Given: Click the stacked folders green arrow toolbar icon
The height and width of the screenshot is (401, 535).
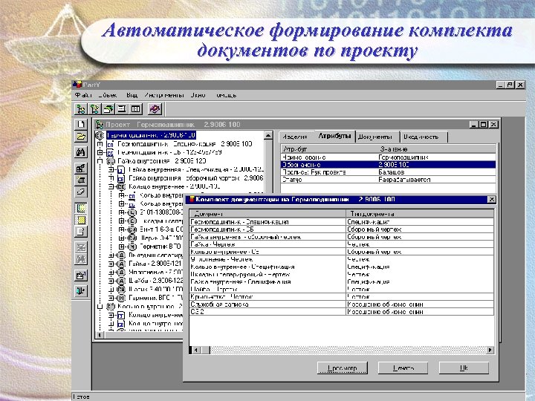Looking at the screenshot, I should coord(108,109).
